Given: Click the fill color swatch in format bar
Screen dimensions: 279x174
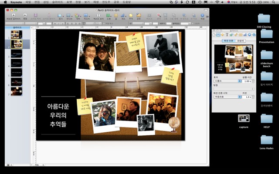Looking at the screenshot, I should point(169,23).
